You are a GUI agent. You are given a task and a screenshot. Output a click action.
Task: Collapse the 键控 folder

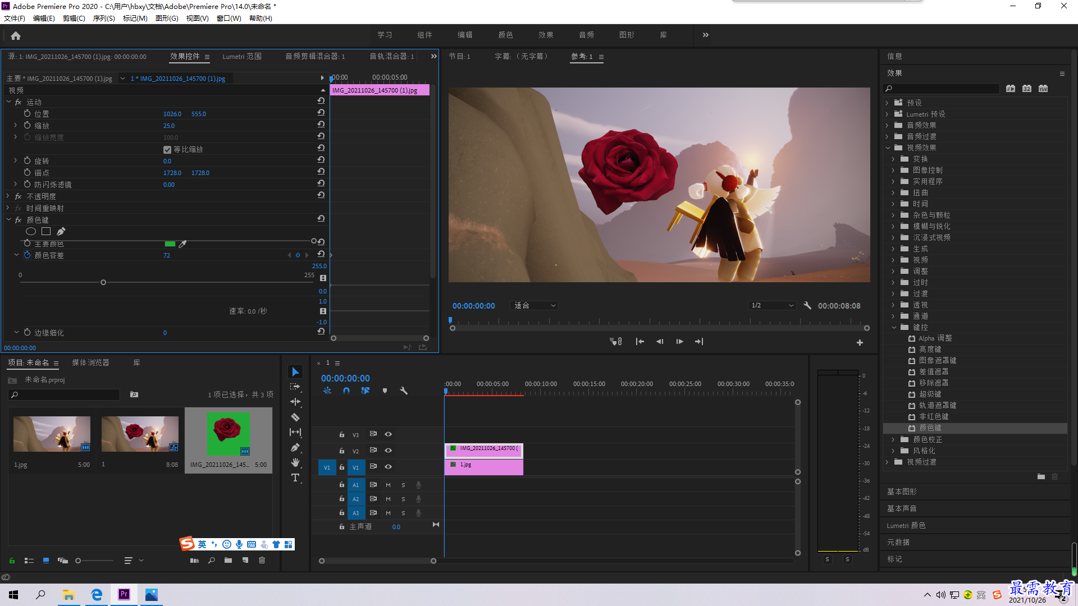894,327
